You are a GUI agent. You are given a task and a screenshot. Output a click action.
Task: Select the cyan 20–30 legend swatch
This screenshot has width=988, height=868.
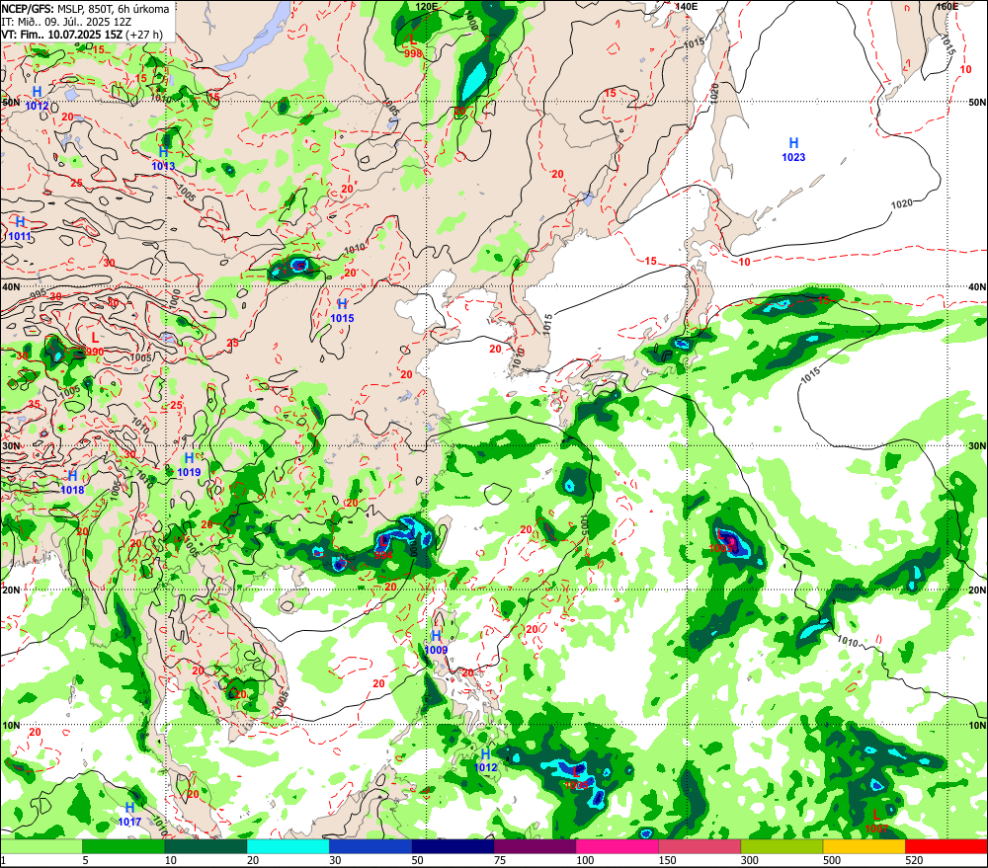coord(288,846)
